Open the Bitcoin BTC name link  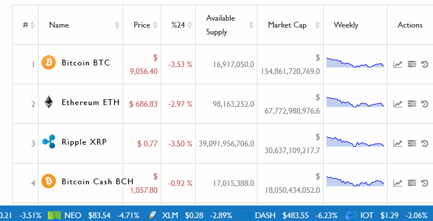86,63
